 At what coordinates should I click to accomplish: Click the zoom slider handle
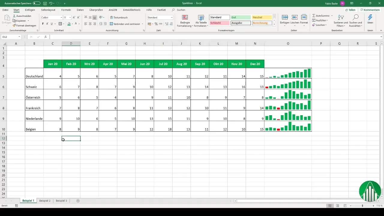click(362, 205)
